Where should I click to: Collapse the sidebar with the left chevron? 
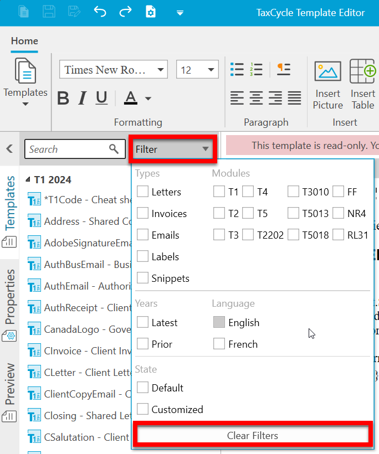(9, 149)
